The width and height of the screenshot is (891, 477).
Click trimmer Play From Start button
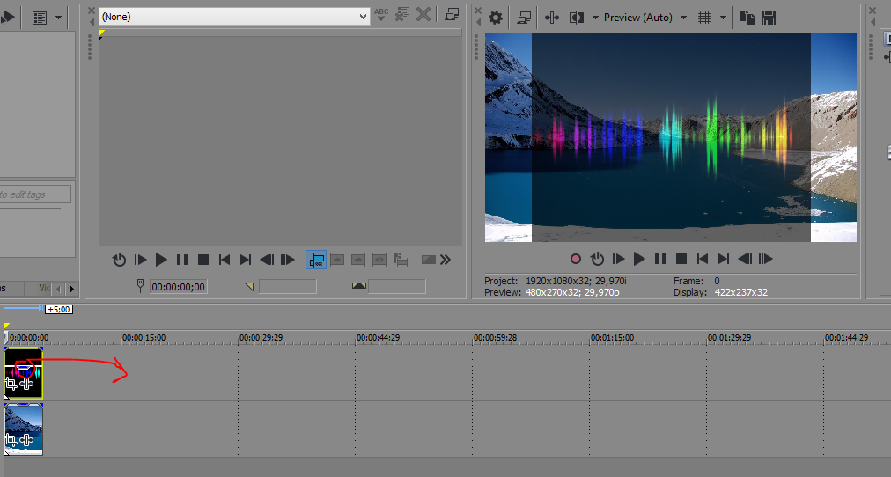tap(140, 261)
